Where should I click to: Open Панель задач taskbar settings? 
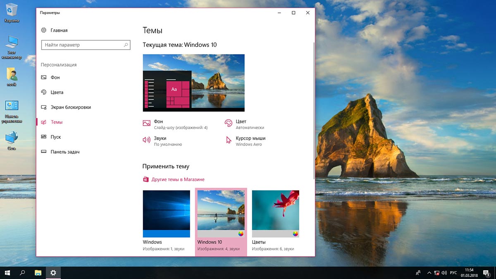(65, 152)
